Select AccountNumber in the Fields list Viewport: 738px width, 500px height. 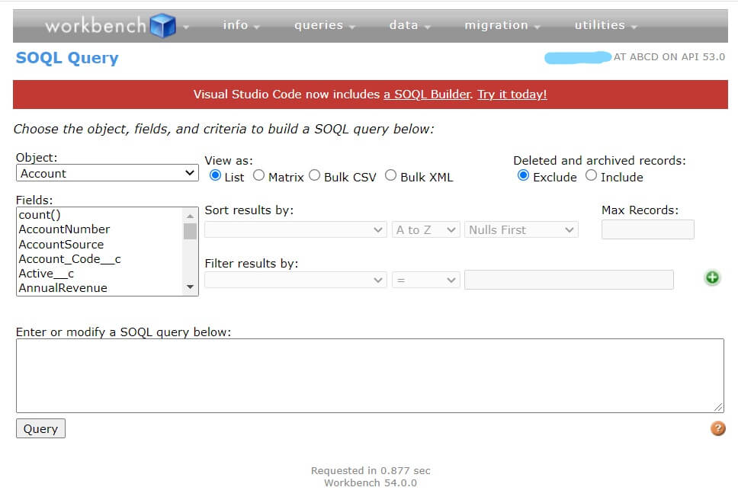click(65, 229)
